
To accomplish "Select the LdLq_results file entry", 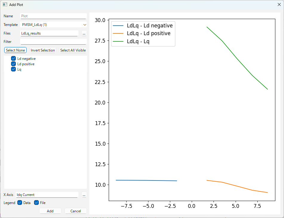I will tap(49, 33).
